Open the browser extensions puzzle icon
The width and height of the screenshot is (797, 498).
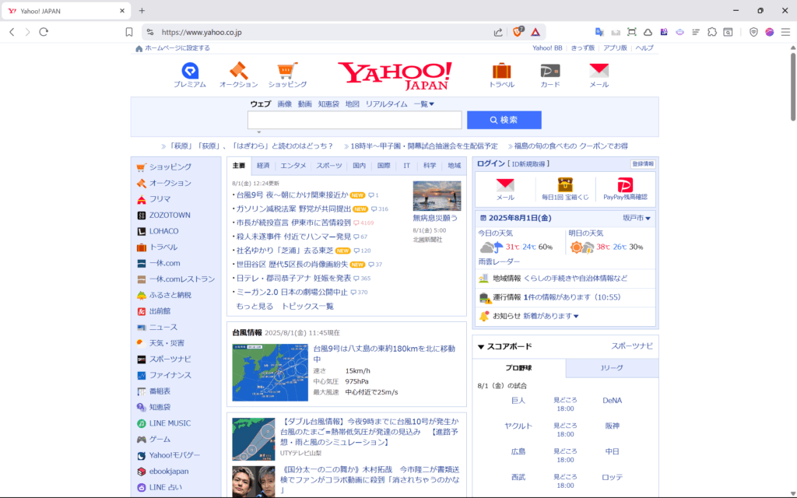coord(712,32)
